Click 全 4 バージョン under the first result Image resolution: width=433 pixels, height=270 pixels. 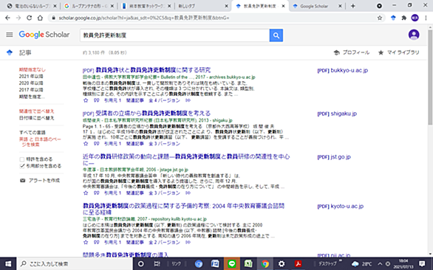click(x=164, y=100)
